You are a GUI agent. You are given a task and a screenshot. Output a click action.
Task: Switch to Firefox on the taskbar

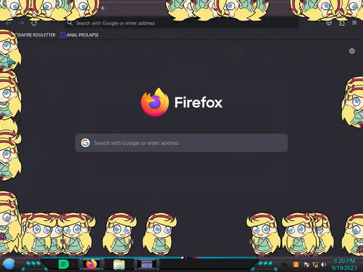(x=91, y=264)
